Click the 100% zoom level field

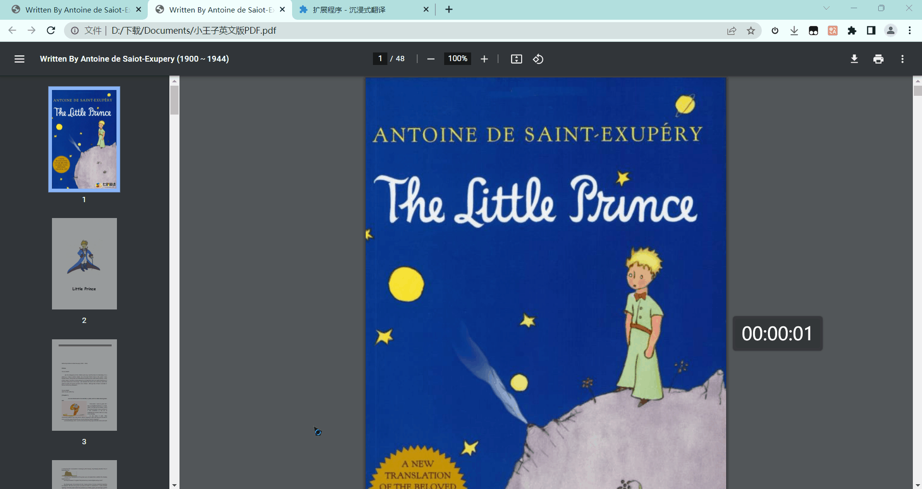[457, 59]
